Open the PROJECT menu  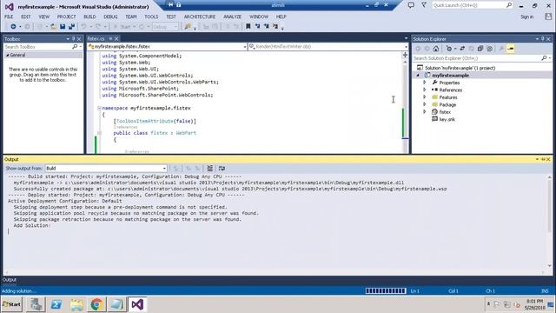point(67,17)
